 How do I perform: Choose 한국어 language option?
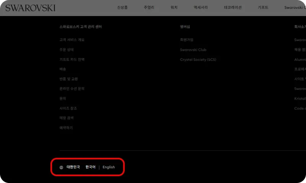pos(91,167)
